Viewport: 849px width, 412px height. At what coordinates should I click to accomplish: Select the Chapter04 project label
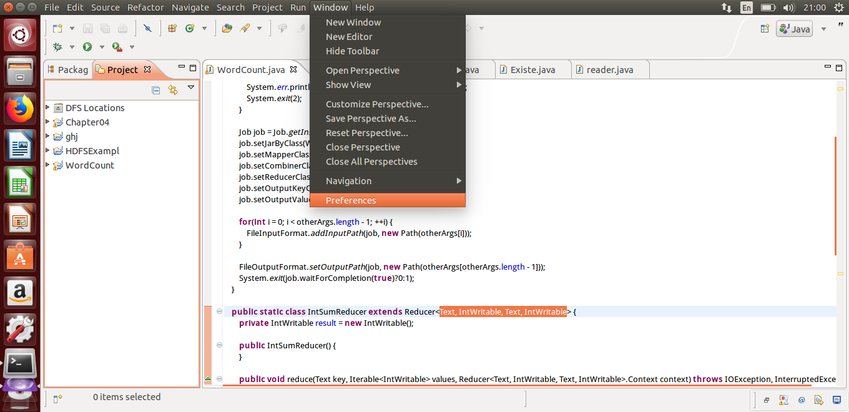tap(87, 122)
